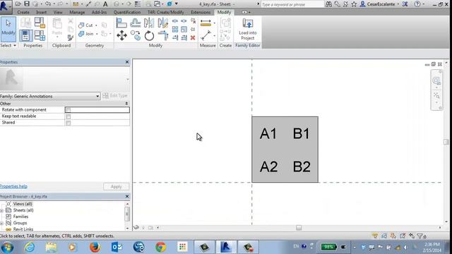Viewport: 452px width, 254px height.
Task: Select the Measure Between Two References tool
Action: 206,36
